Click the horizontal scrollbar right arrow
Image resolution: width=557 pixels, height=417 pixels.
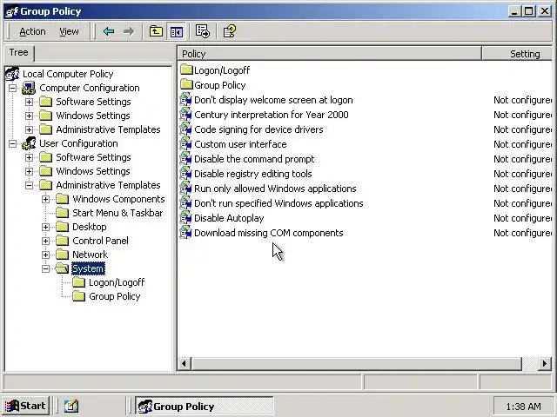[545, 364]
